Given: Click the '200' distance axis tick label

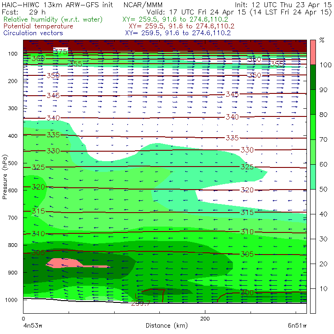Looking at the screenshot, I should [205, 319].
